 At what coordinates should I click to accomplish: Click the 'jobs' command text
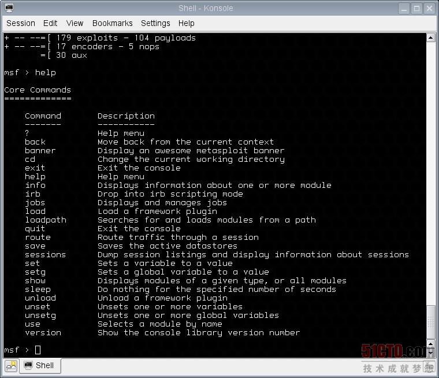35,203
